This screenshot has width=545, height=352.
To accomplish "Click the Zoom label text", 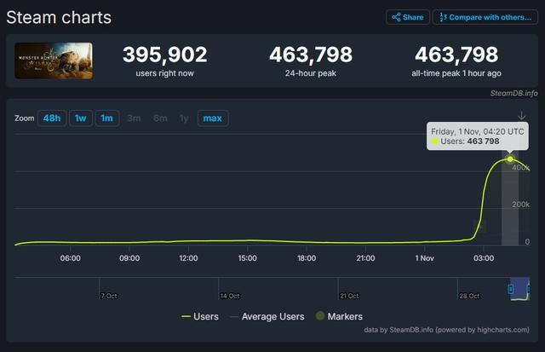I will pos(25,118).
